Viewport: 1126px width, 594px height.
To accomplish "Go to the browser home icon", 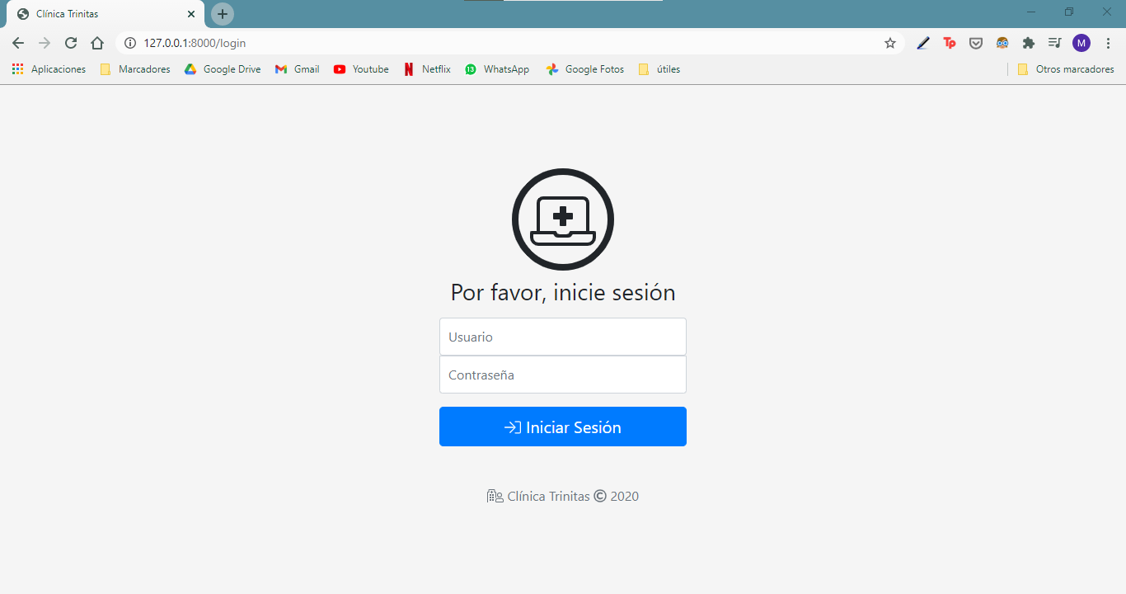I will click(x=97, y=43).
